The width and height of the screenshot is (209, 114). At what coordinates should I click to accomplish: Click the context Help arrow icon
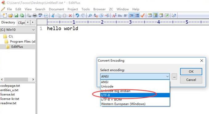(174, 16)
